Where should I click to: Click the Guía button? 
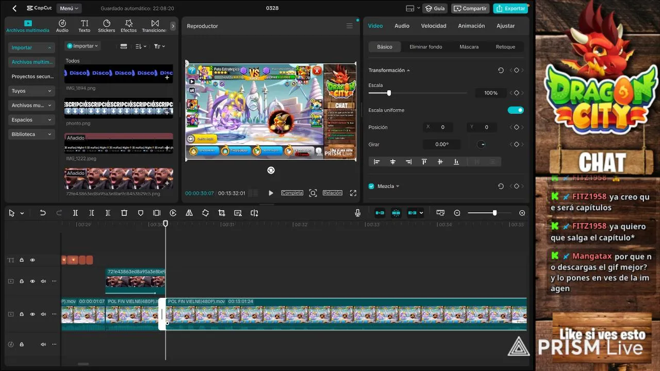tap(435, 8)
